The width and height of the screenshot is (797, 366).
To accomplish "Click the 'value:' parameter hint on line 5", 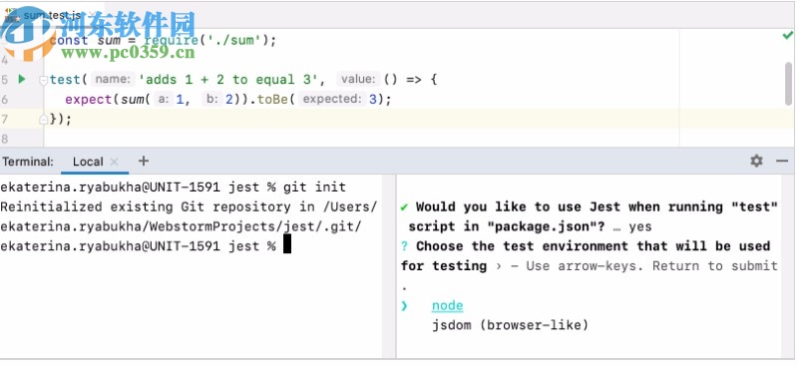I will point(359,80).
